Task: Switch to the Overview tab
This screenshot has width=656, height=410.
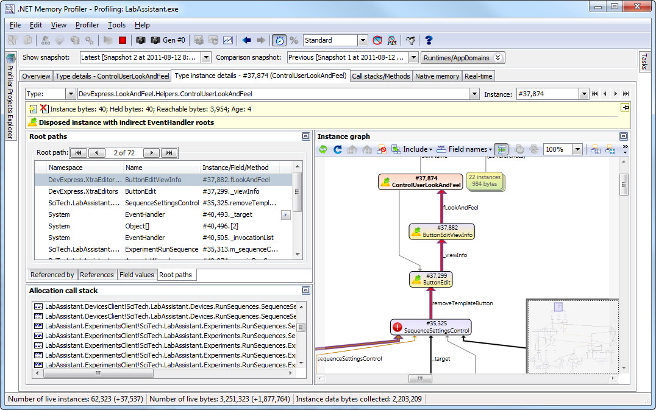Action: (37, 76)
